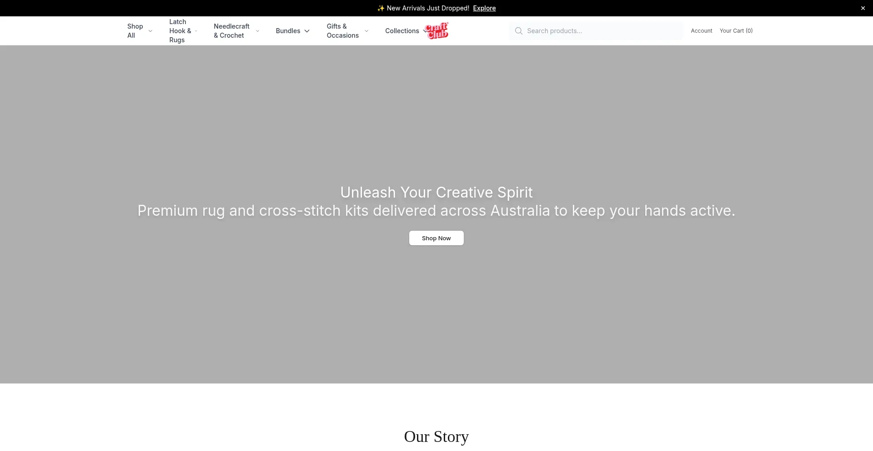Go to the Account page
Viewport: 873px width, 451px height.
[x=702, y=31]
